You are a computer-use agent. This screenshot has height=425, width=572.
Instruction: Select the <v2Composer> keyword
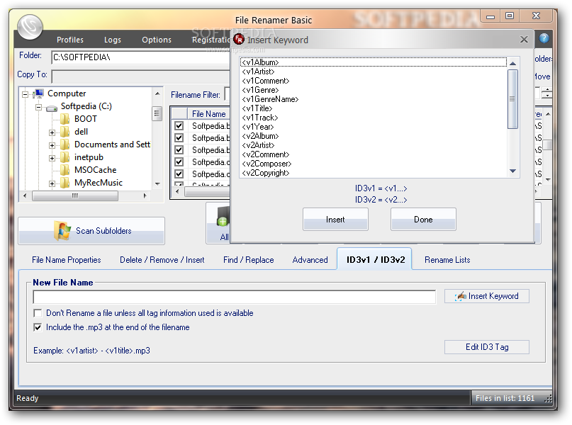[x=267, y=164]
